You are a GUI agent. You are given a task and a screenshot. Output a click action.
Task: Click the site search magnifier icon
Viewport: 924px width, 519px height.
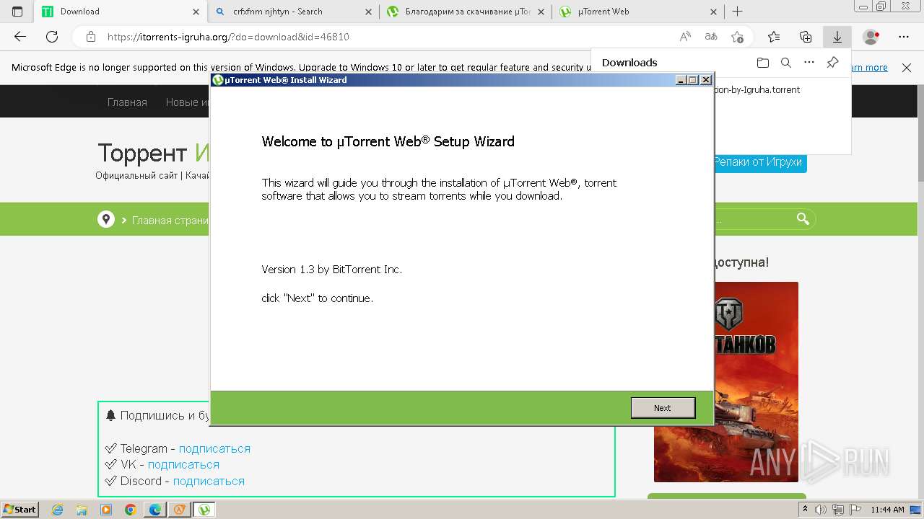803,219
